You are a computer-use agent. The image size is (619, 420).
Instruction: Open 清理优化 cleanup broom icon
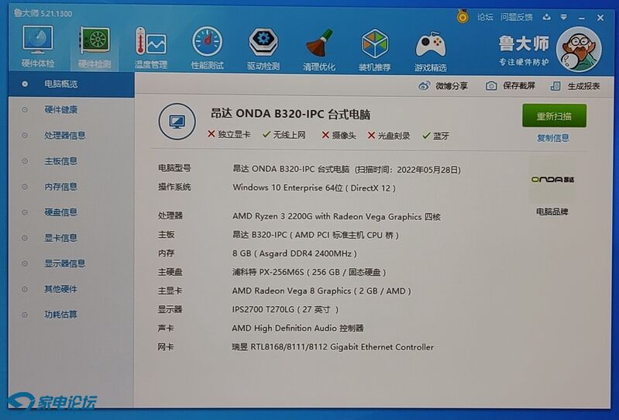pyautogui.click(x=319, y=49)
